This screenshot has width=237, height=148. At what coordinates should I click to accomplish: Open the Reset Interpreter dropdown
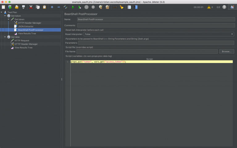159,34
